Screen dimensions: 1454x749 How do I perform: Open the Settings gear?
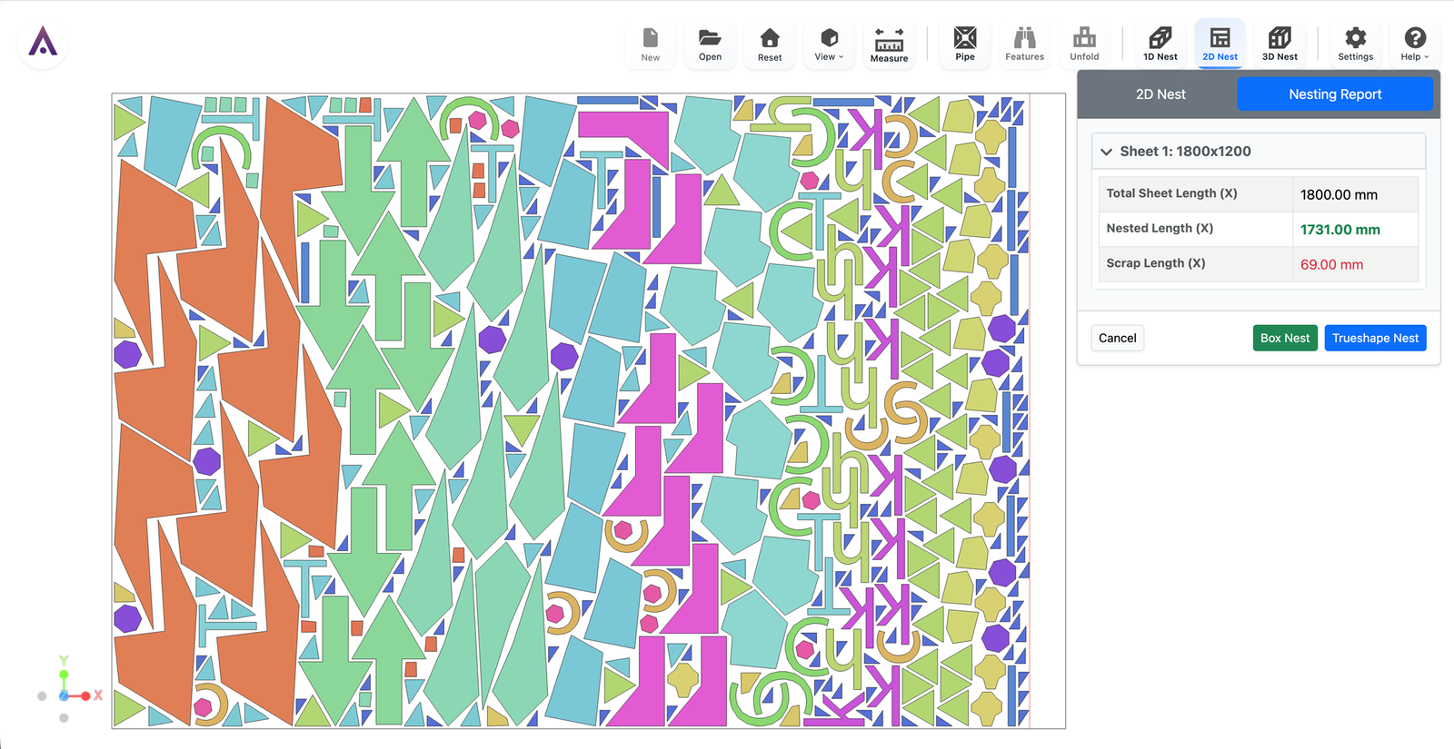point(1355,44)
